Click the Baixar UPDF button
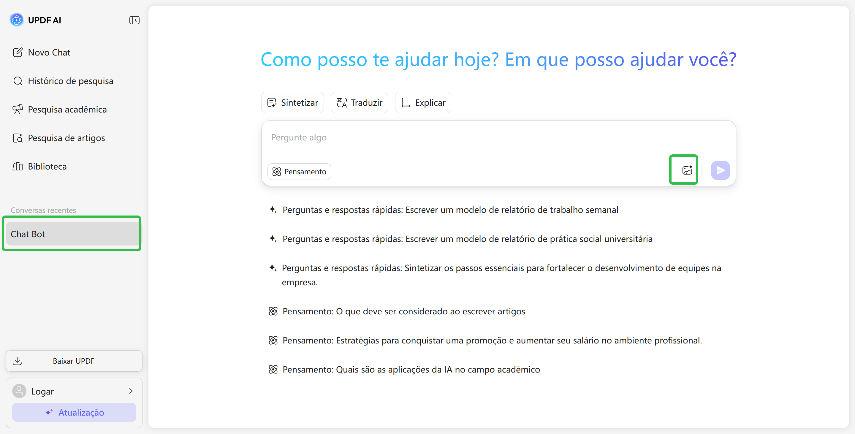Viewport: 855px width, 434px height. 74,361
